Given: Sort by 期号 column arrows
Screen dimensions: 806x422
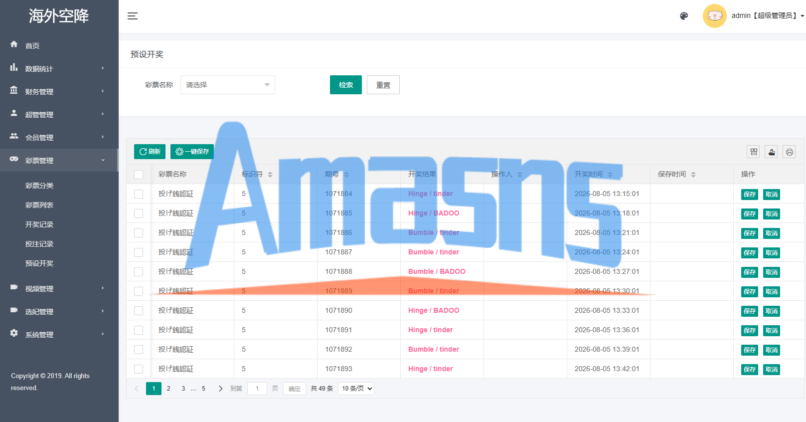Looking at the screenshot, I should pyautogui.click(x=346, y=175).
